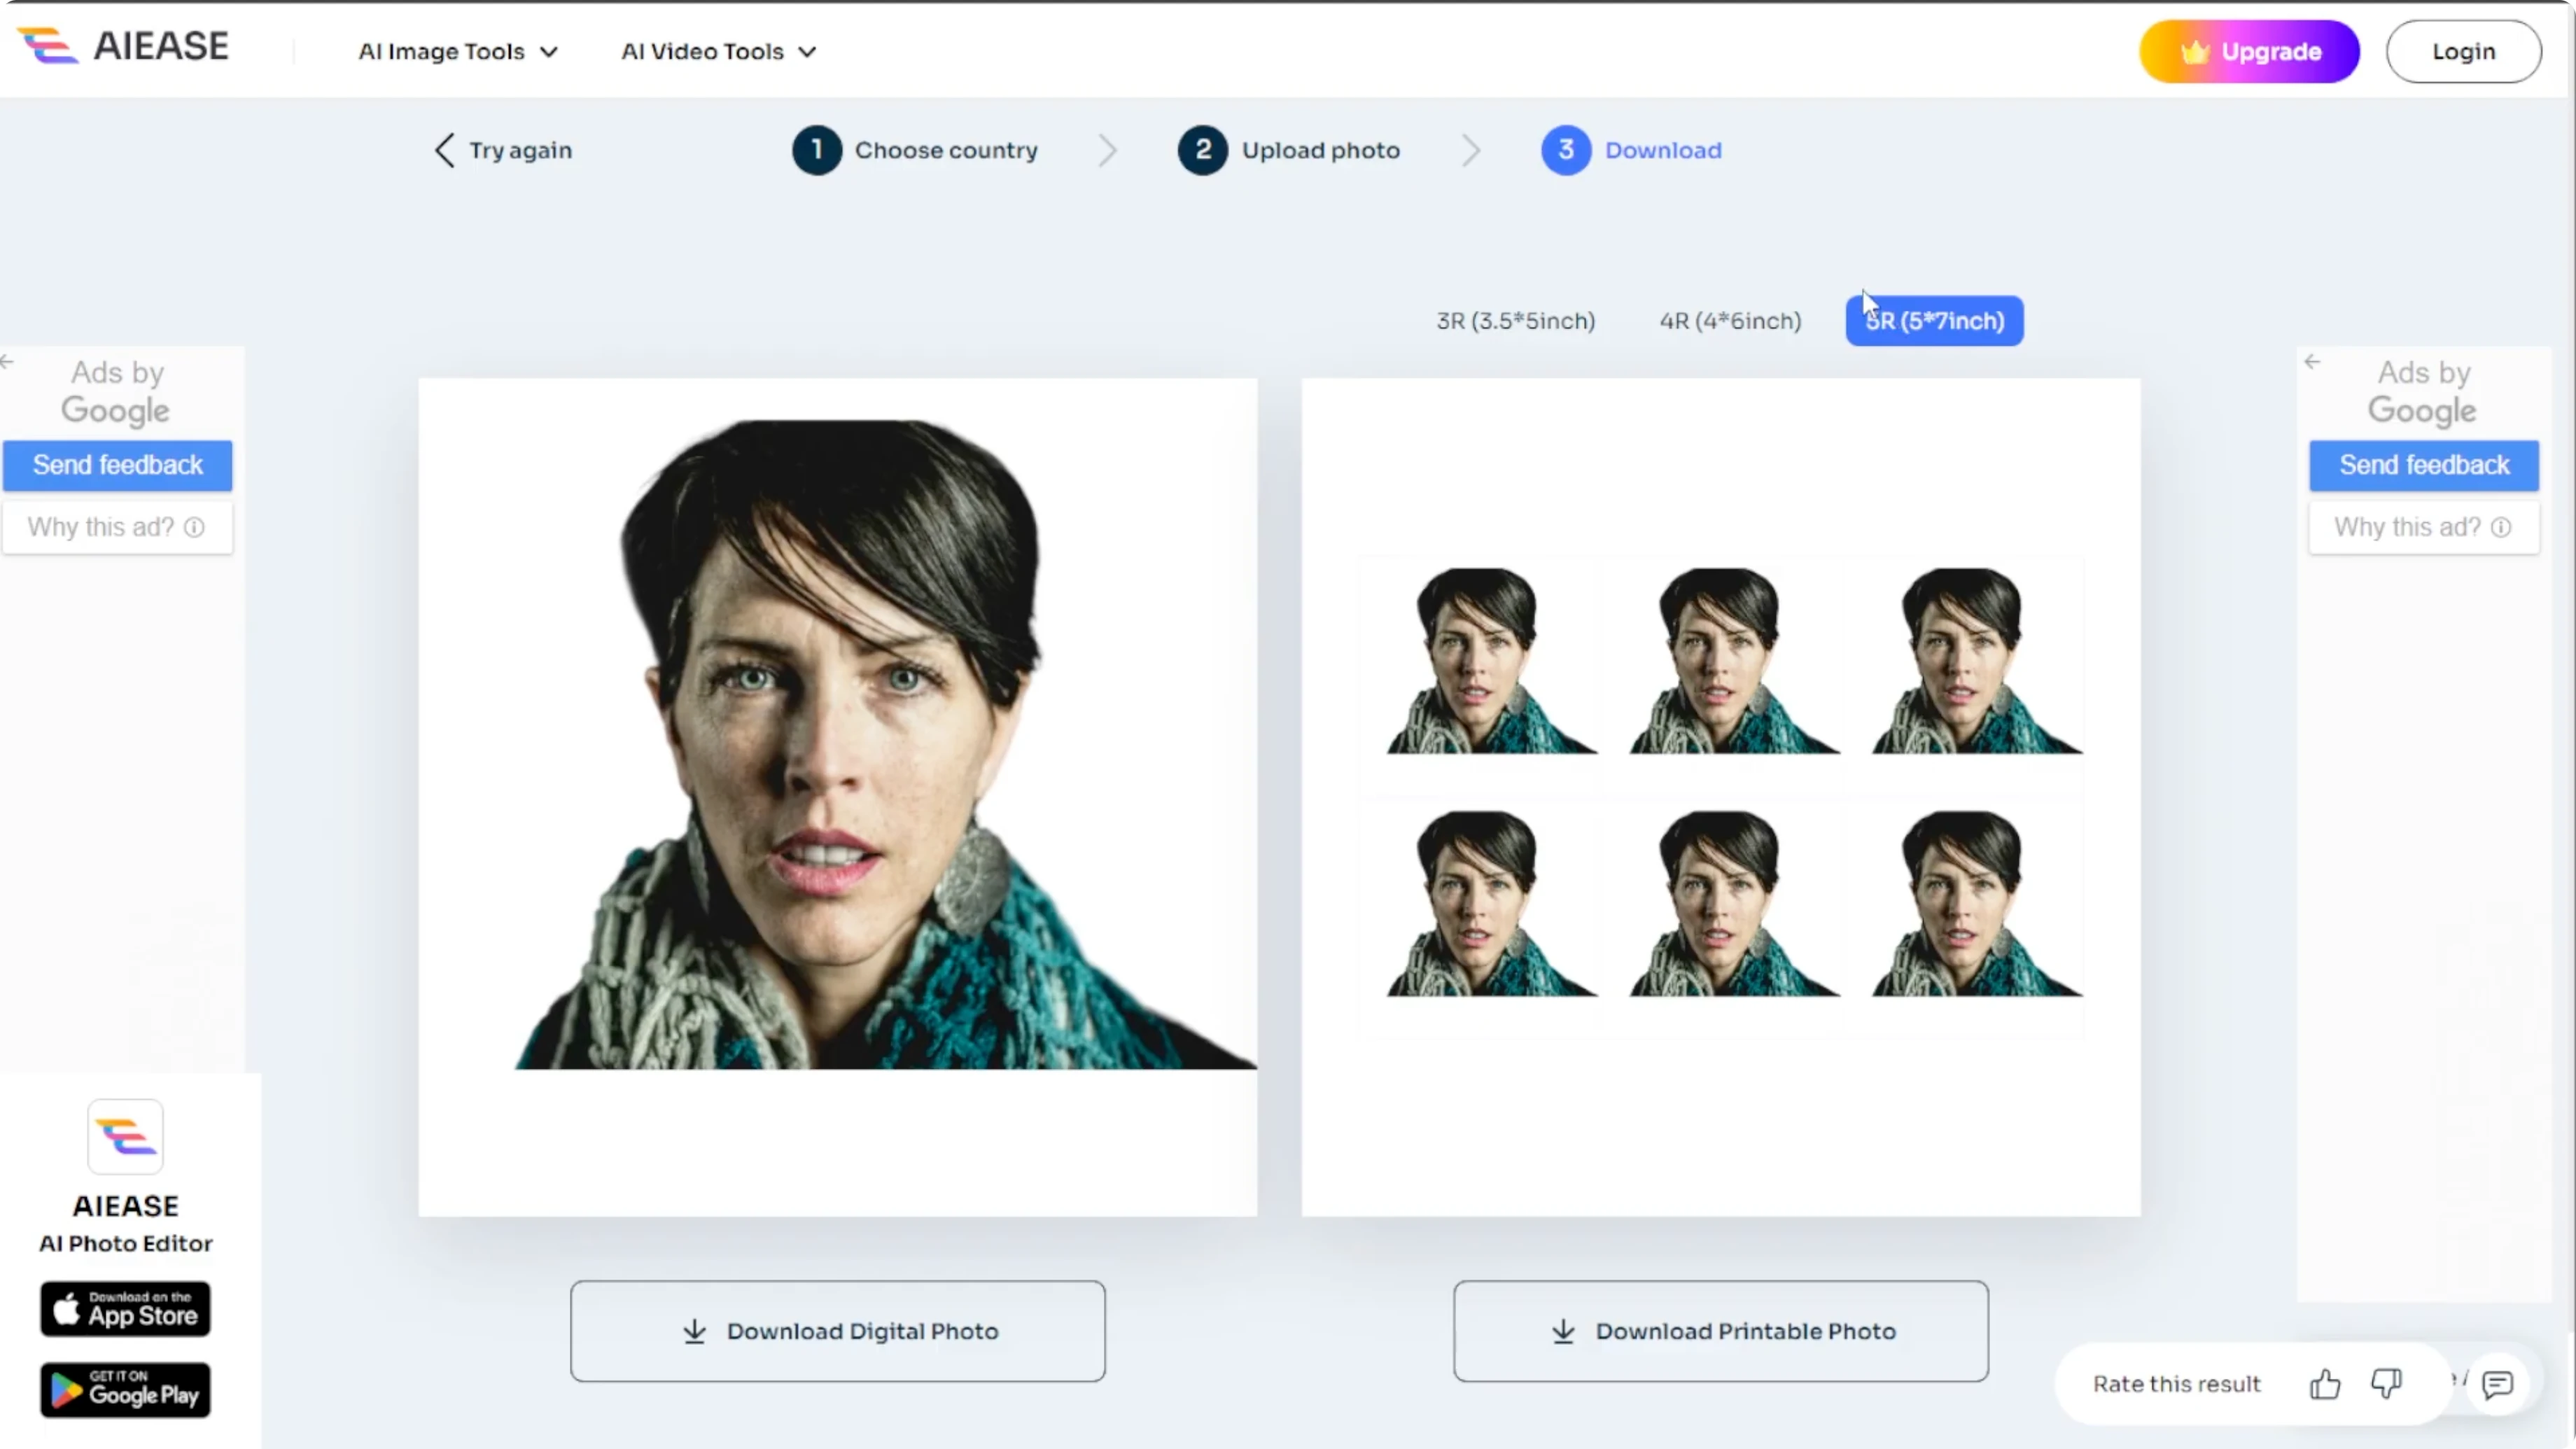Image resolution: width=2576 pixels, height=1449 pixels.
Task: Click Why this ad? in left panel
Action: (117, 527)
